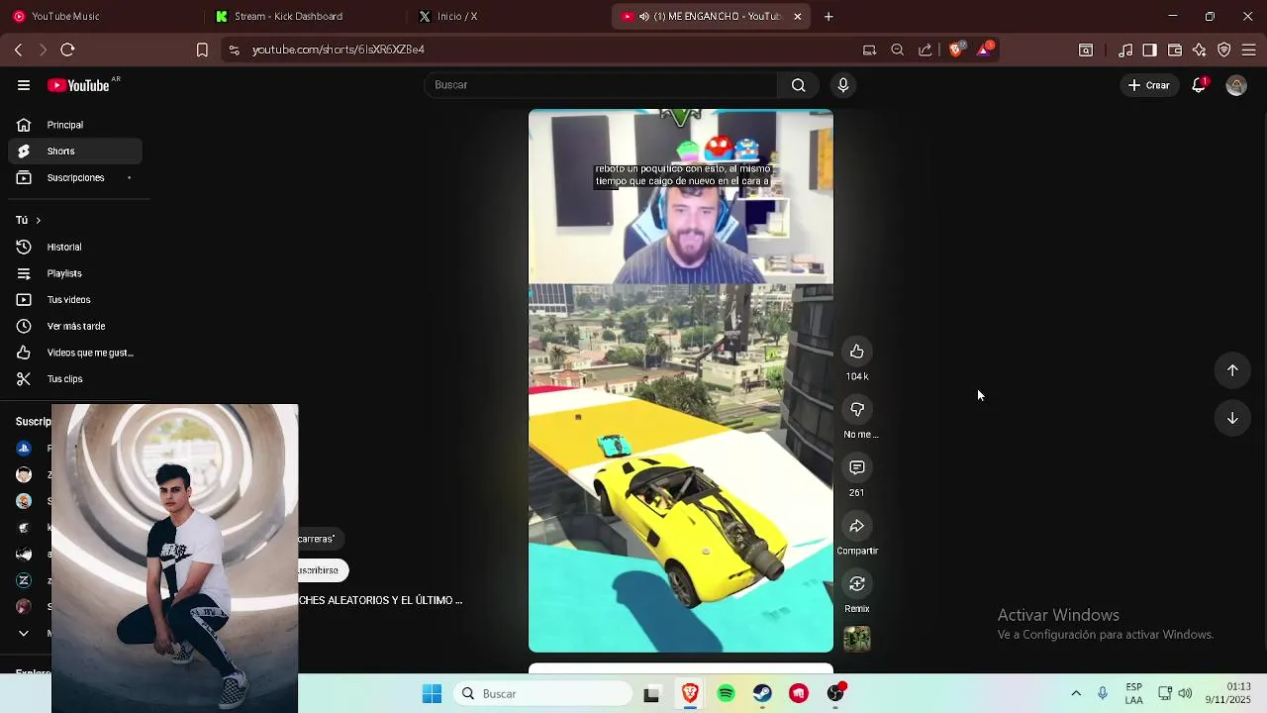Share this Short via Compartir

point(857,526)
